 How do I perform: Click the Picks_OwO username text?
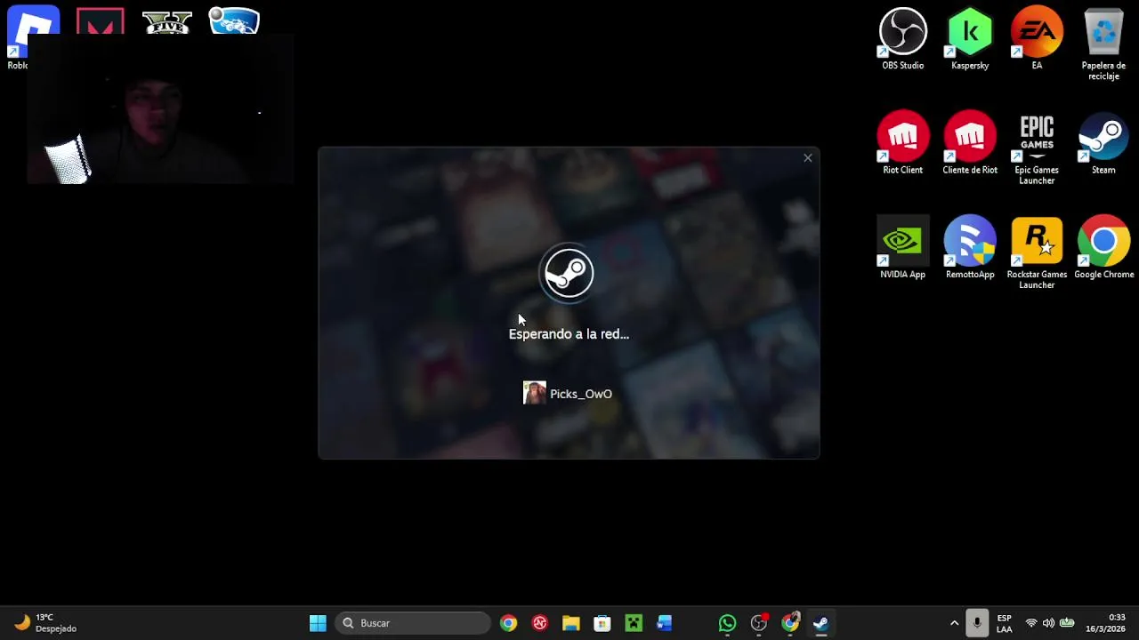pos(581,394)
